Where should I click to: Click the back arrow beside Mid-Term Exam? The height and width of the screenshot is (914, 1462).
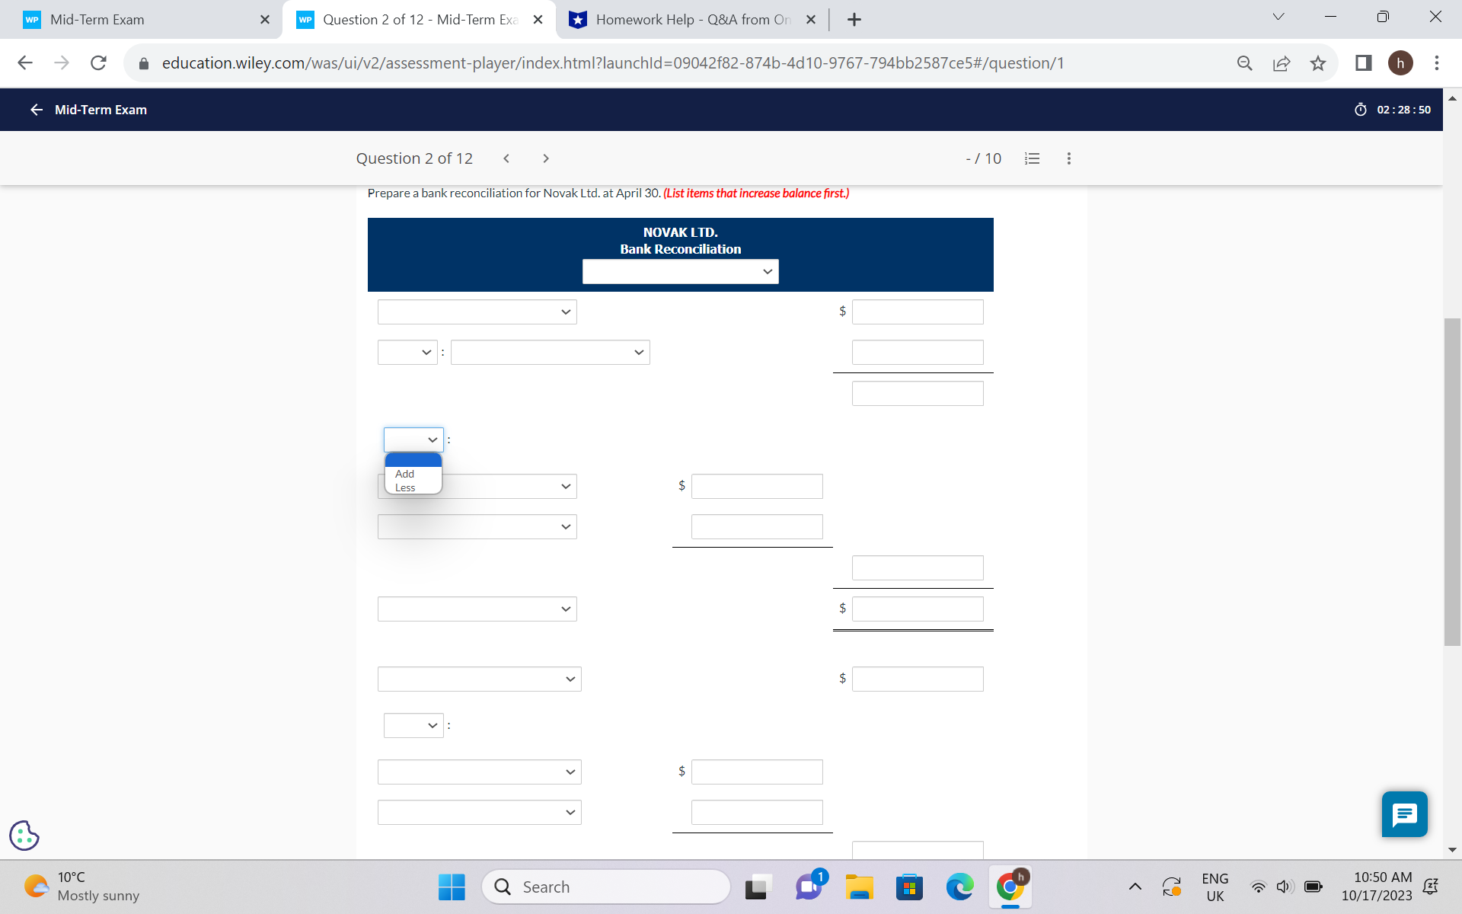coord(36,110)
